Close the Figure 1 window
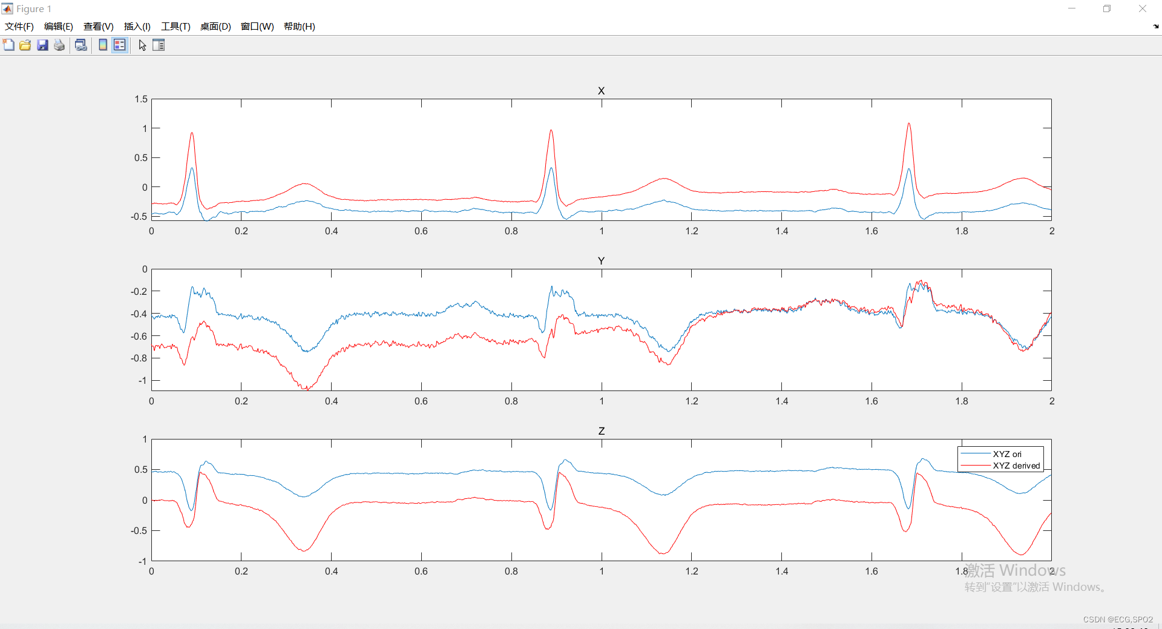This screenshot has height=629, width=1162. pyautogui.click(x=1143, y=8)
